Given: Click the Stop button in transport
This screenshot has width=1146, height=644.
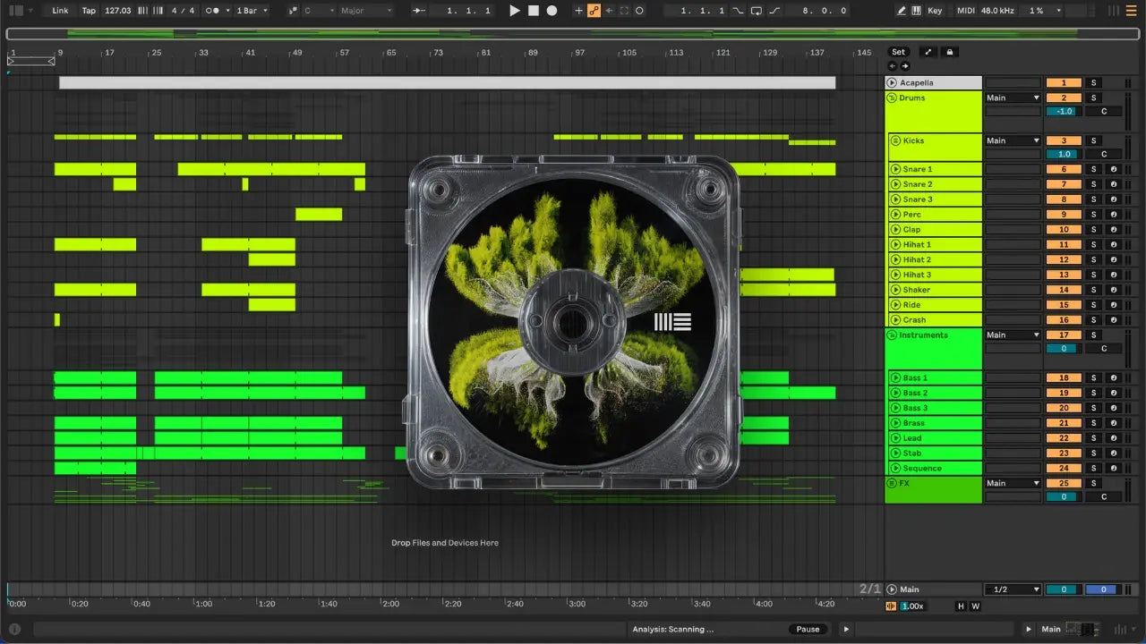Looking at the screenshot, I should 534,11.
